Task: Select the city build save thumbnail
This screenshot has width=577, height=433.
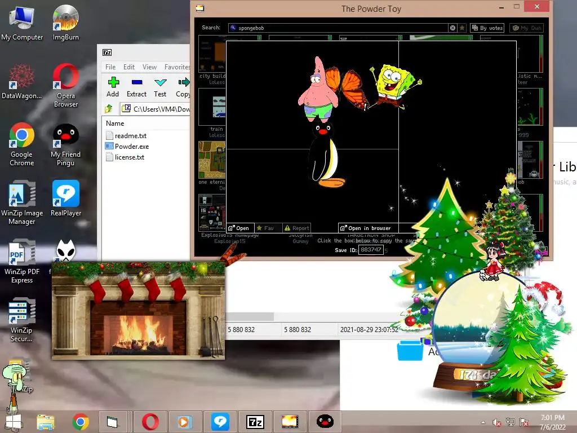Action: (212, 54)
